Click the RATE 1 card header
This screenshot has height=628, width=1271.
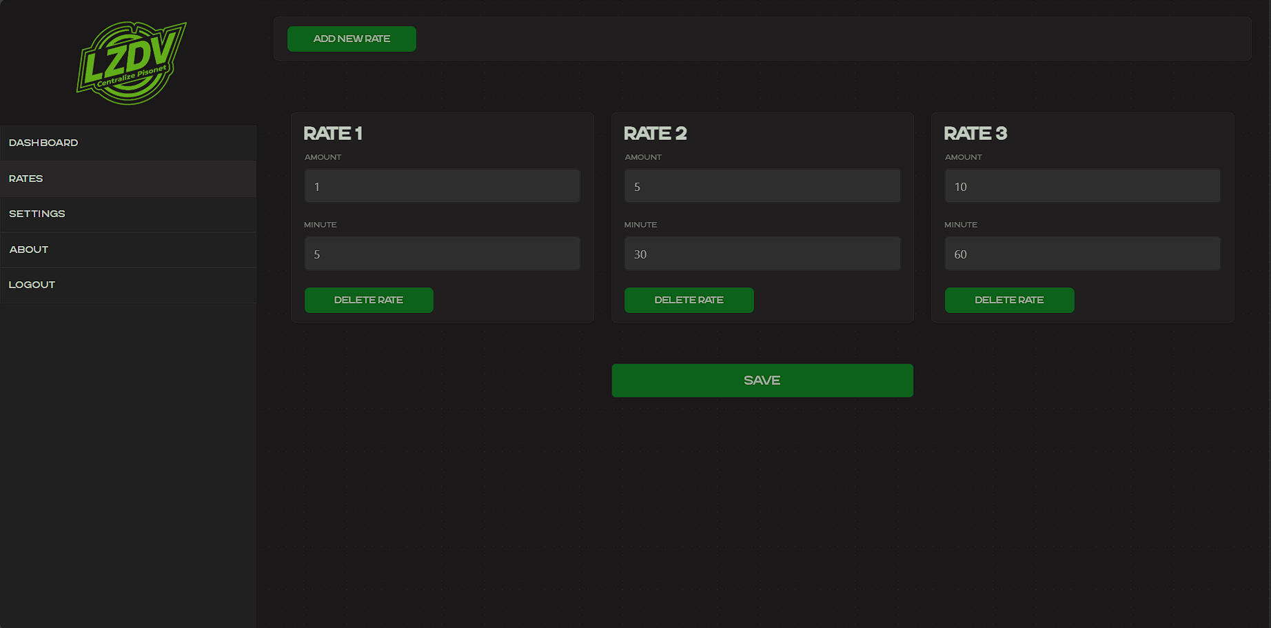pos(333,133)
